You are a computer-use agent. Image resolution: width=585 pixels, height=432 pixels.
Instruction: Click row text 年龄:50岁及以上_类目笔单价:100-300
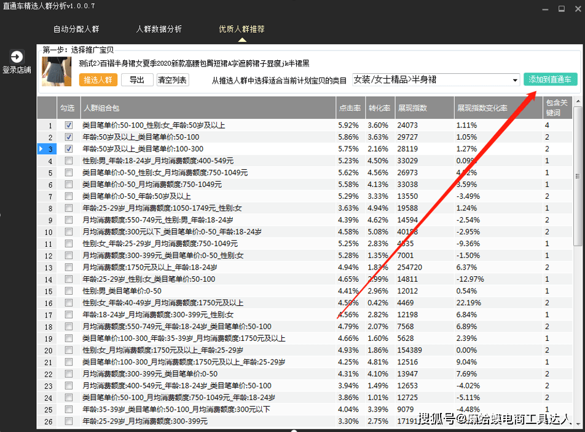point(143,149)
